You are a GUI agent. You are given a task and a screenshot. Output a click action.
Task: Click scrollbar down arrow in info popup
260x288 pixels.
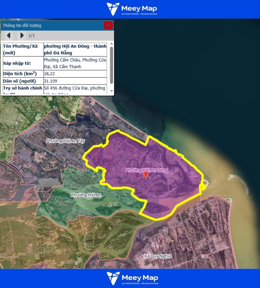[x=111, y=91]
